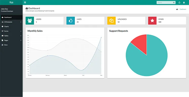This screenshot has width=189, height=97.
Task: Click the February axis label
Action: tap(47, 75)
